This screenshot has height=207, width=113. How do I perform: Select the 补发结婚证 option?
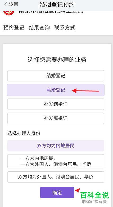click(x=56, y=104)
